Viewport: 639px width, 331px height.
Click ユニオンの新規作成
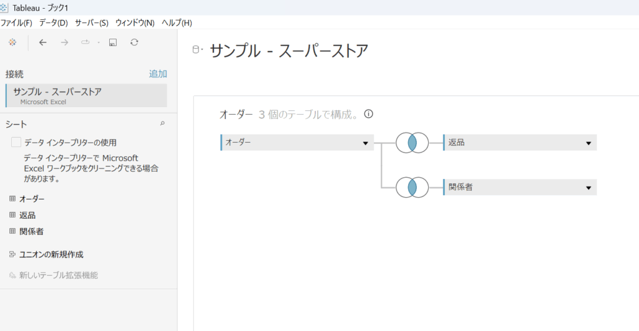pos(51,254)
